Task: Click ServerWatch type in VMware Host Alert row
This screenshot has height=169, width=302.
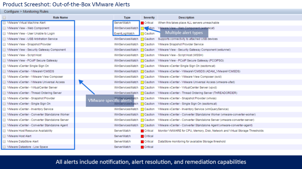Action: point(122,136)
